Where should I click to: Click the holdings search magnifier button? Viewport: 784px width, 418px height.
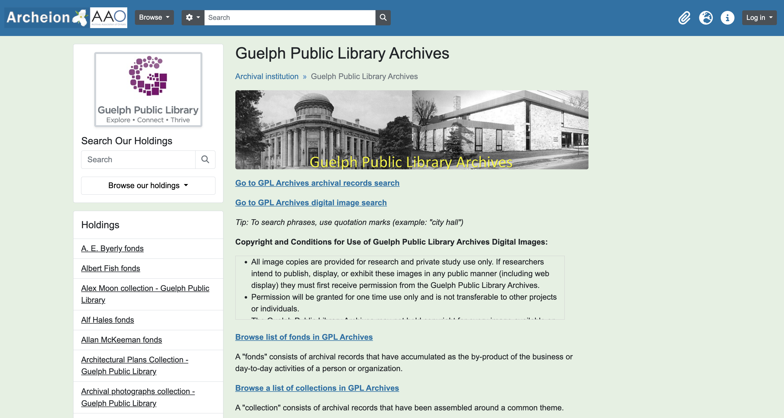click(205, 160)
